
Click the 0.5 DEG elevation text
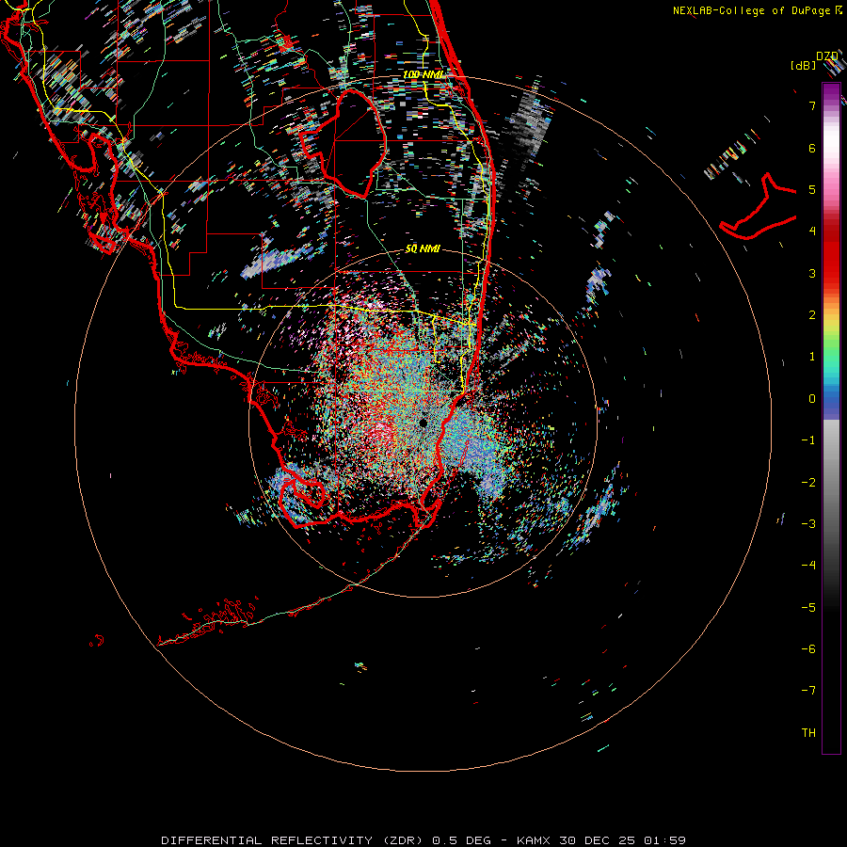tap(461, 840)
